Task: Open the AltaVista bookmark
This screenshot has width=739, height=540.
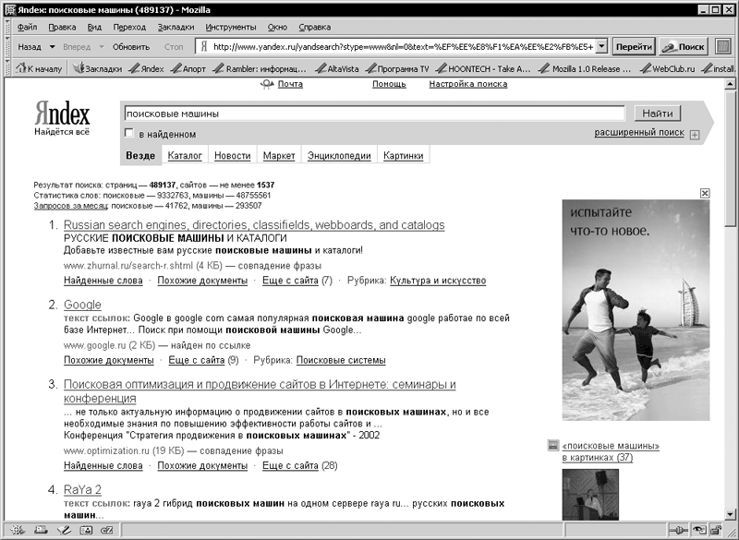Action: click(x=336, y=68)
